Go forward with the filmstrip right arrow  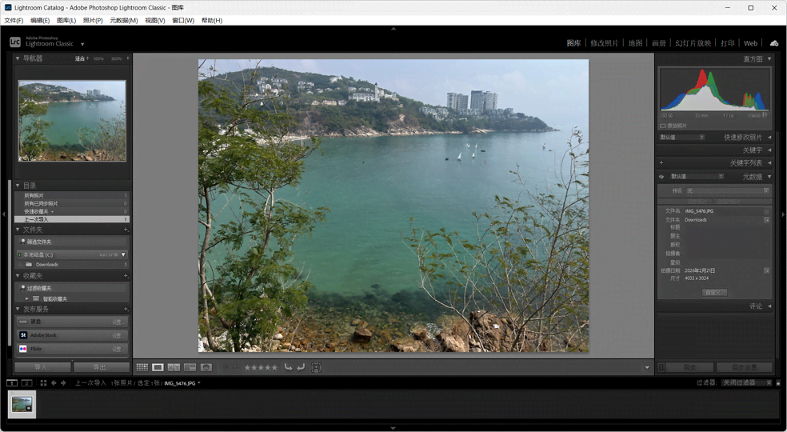click(63, 383)
